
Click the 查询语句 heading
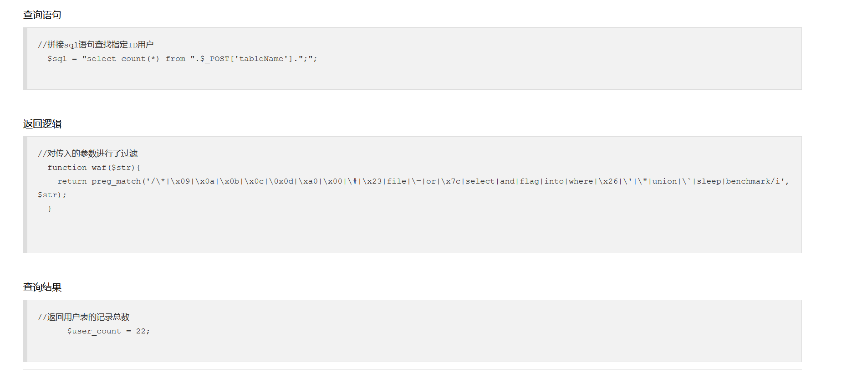42,15
